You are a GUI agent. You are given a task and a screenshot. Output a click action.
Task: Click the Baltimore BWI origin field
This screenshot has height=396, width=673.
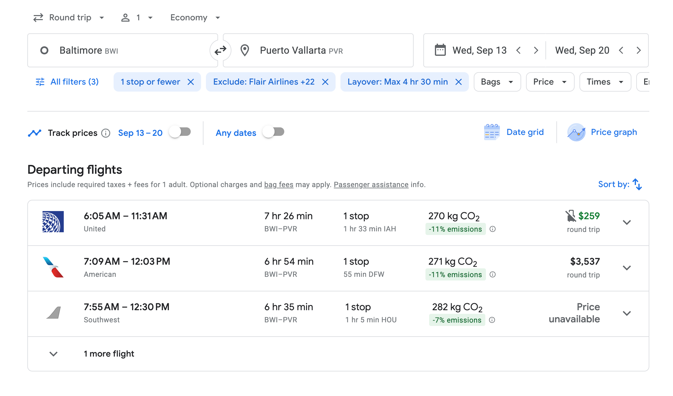pos(121,50)
